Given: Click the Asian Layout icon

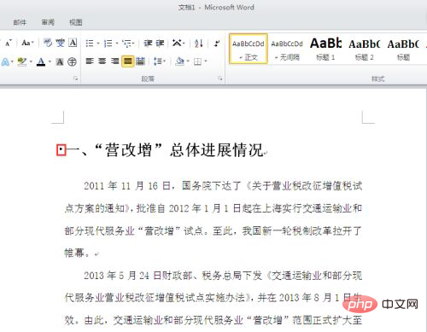Looking at the screenshot, I should pyautogui.click(x=177, y=44).
